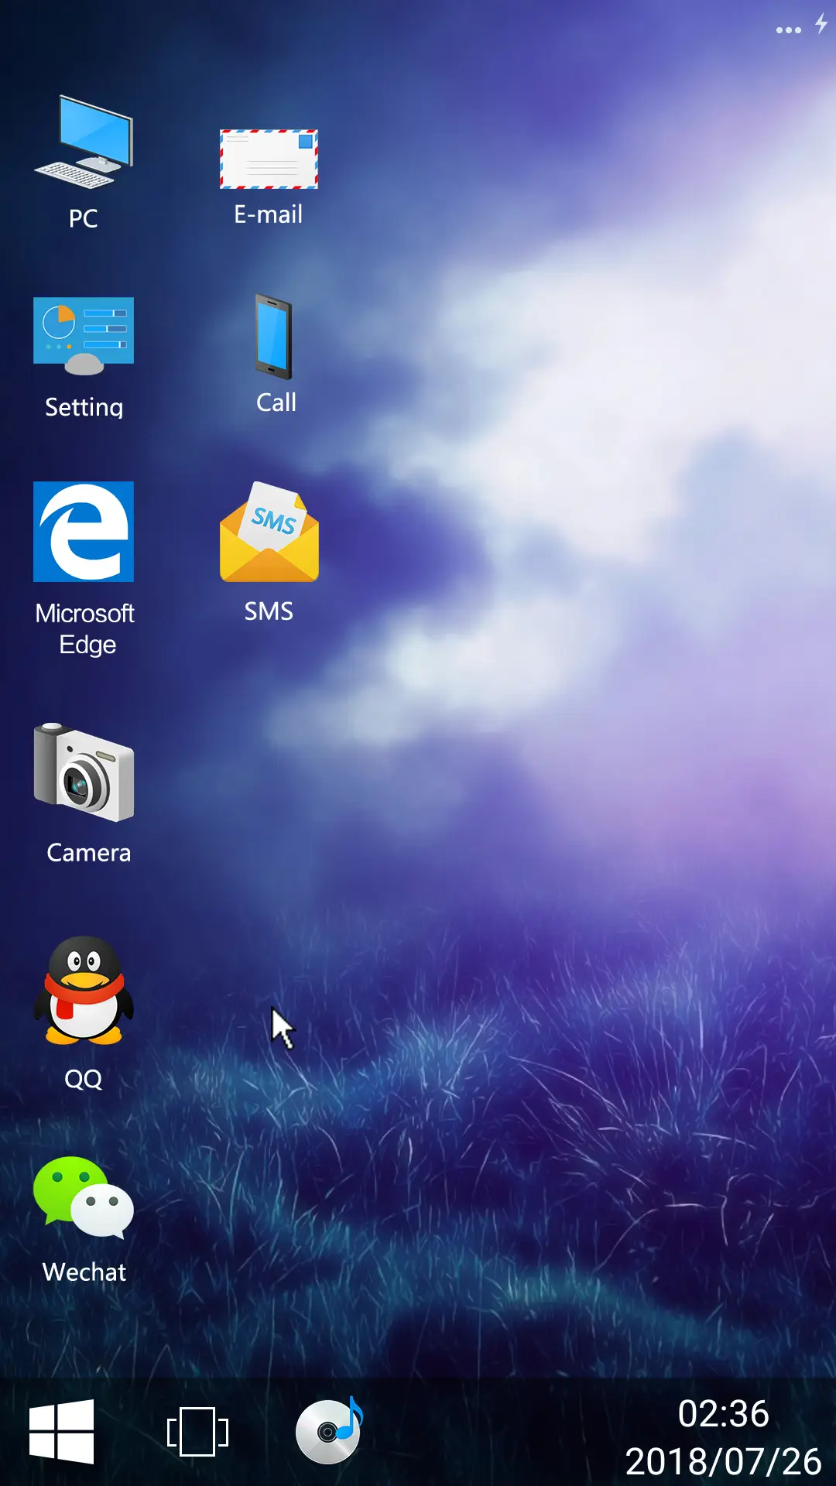Open the Call phone icon

274,337
